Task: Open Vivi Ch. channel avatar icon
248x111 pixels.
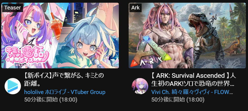Action: coord(140,86)
